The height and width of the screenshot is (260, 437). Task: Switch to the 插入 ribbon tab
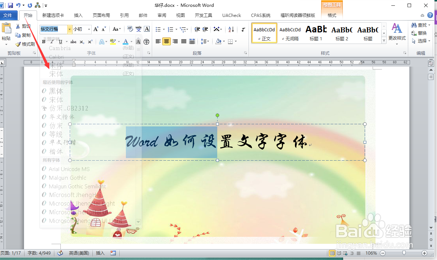tap(78, 15)
